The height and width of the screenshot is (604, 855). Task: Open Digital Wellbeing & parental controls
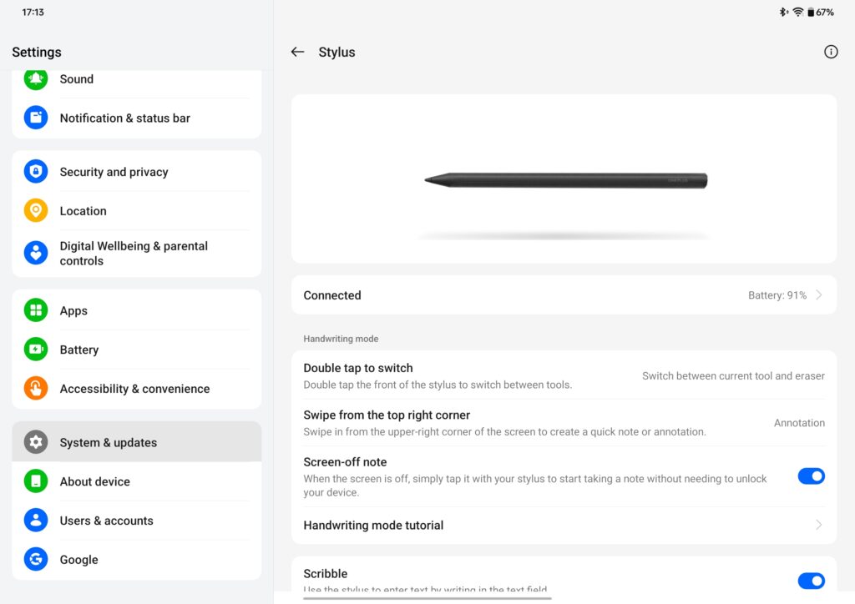click(136, 254)
